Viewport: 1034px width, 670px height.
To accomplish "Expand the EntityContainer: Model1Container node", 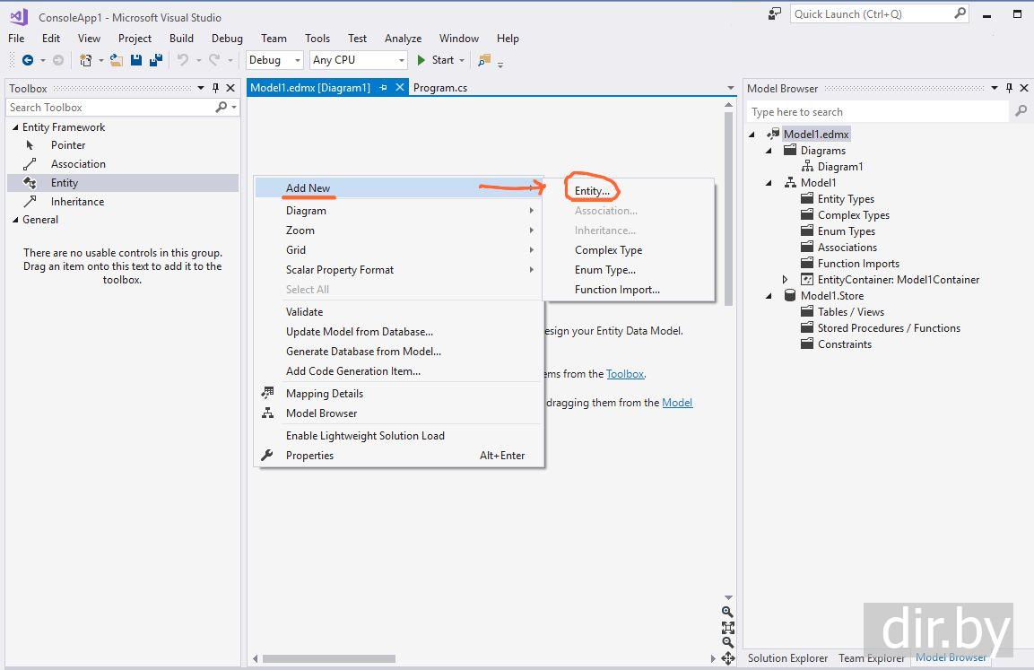I will tap(786, 280).
